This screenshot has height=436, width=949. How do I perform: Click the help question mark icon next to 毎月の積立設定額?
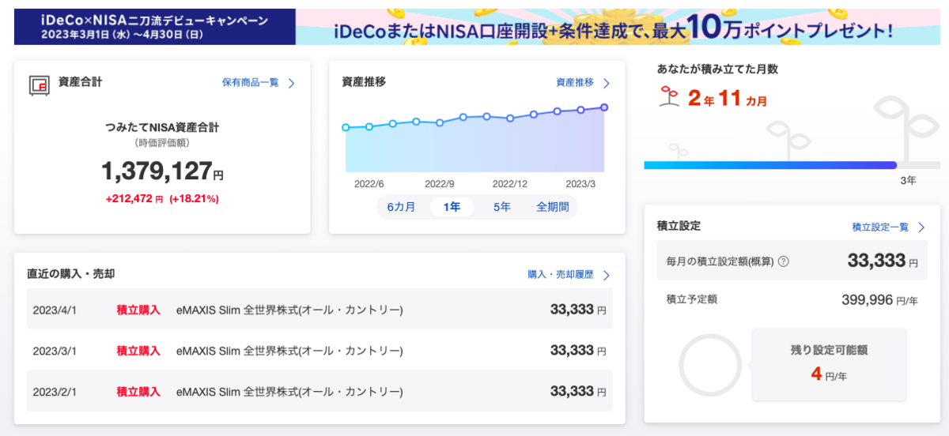[x=784, y=261]
